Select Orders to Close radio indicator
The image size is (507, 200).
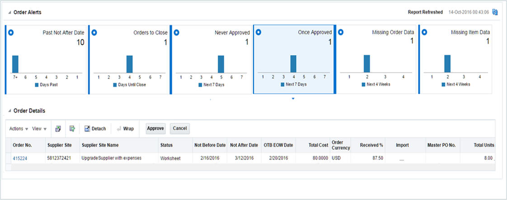click(94, 33)
